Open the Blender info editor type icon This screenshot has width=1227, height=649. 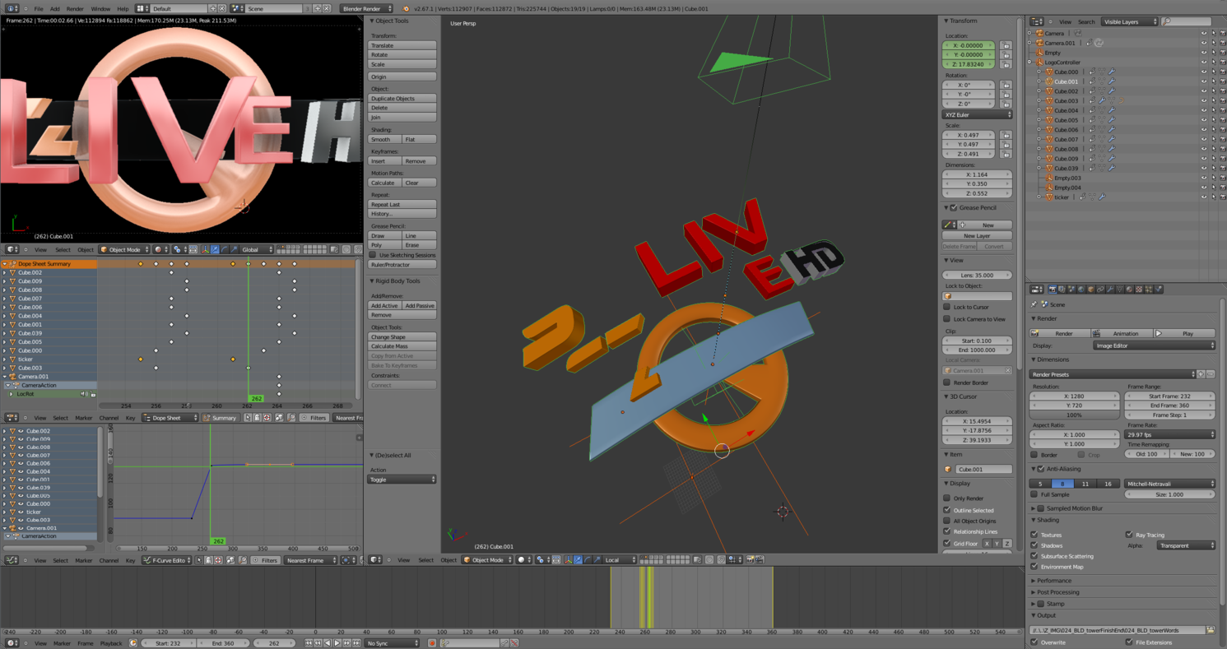pyautogui.click(x=13, y=8)
